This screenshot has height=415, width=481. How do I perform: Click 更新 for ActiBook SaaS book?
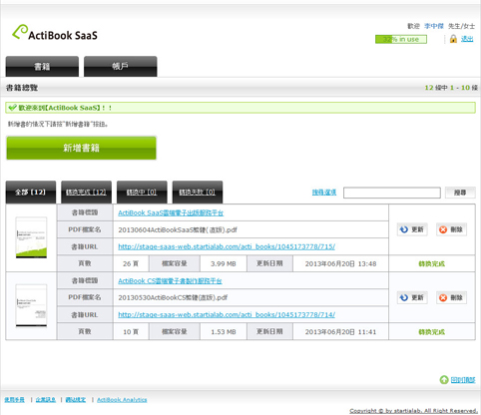coord(412,229)
